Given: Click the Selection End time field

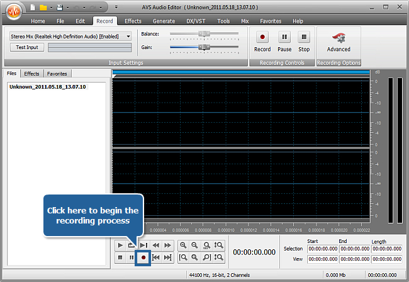Looking at the screenshot, I should pos(355,249).
